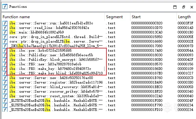Select function icon for PublicKey::new row

pyautogui.click(x=5, y=55)
